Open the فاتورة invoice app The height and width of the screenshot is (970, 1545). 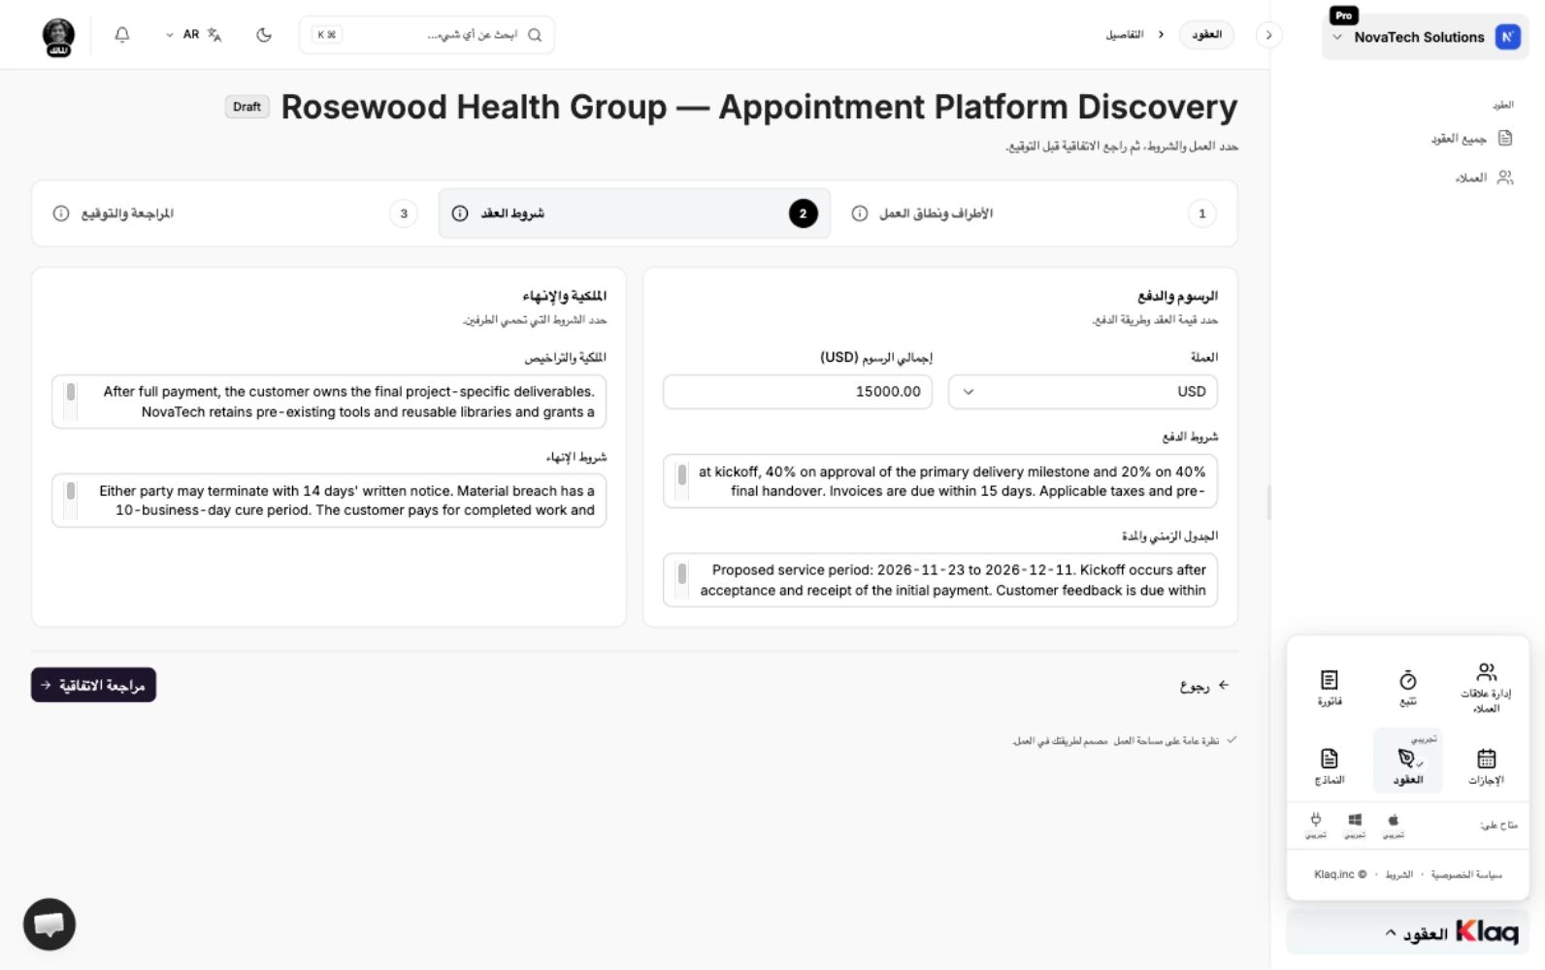(x=1330, y=688)
